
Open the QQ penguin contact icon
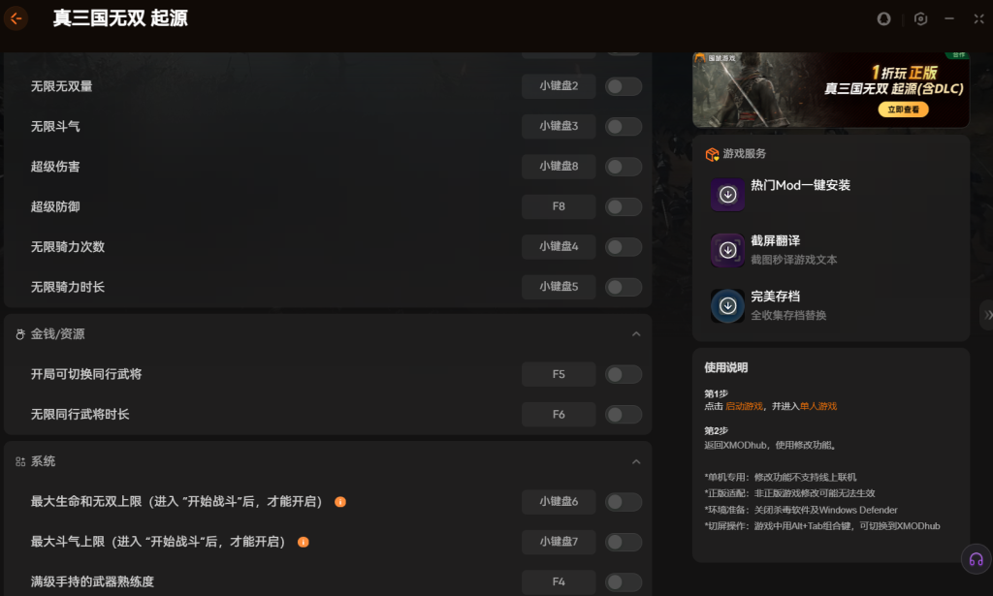[883, 18]
